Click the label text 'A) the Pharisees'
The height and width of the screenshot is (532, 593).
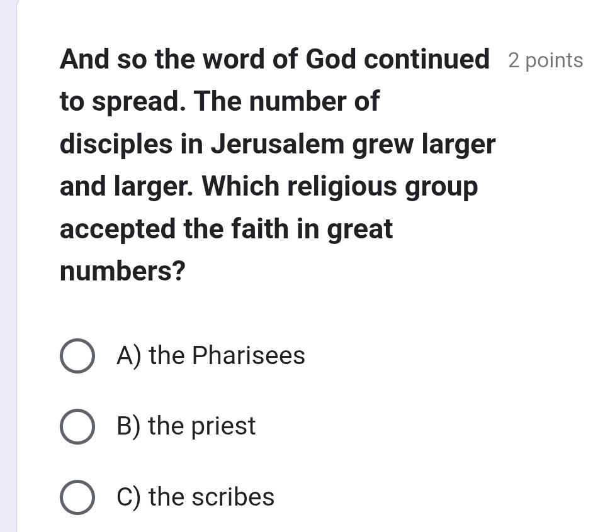210,355
